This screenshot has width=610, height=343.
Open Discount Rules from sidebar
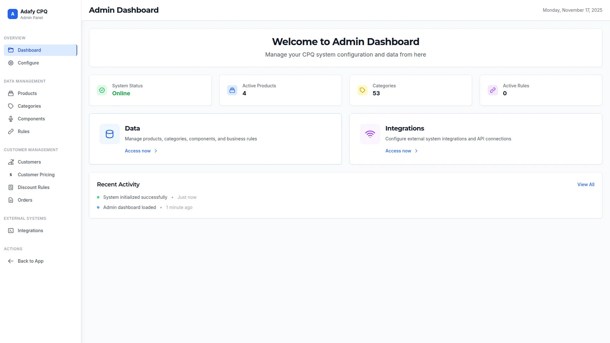[33, 187]
